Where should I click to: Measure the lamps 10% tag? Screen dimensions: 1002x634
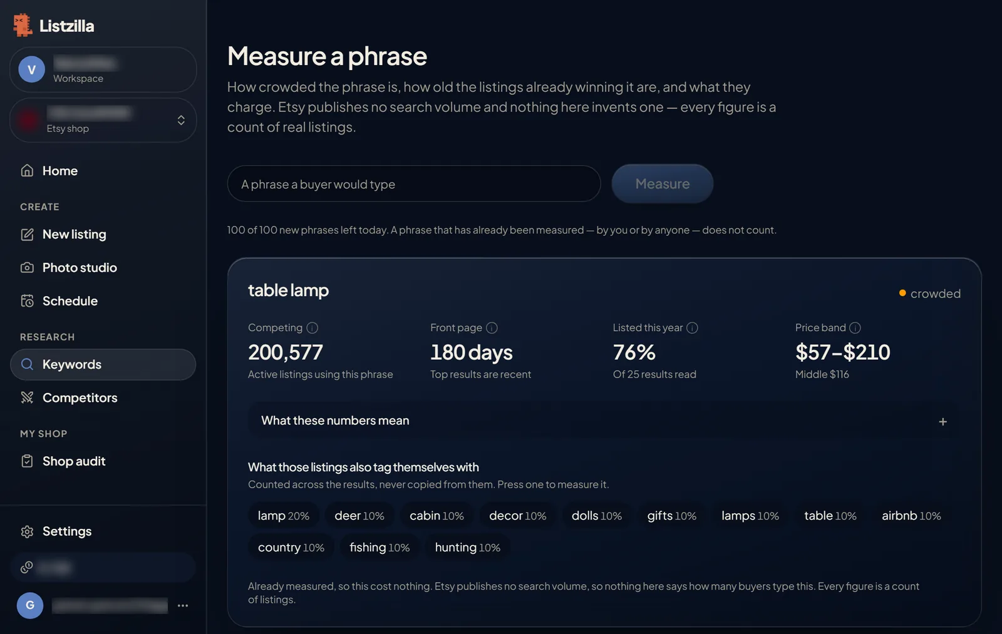[x=750, y=516]
